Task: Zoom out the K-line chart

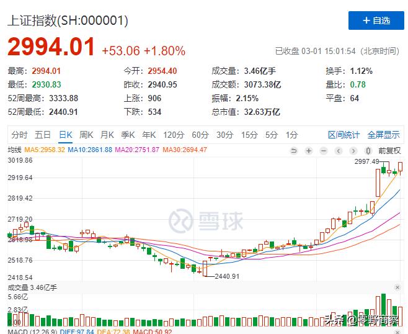Action: [x=324, y=151]
